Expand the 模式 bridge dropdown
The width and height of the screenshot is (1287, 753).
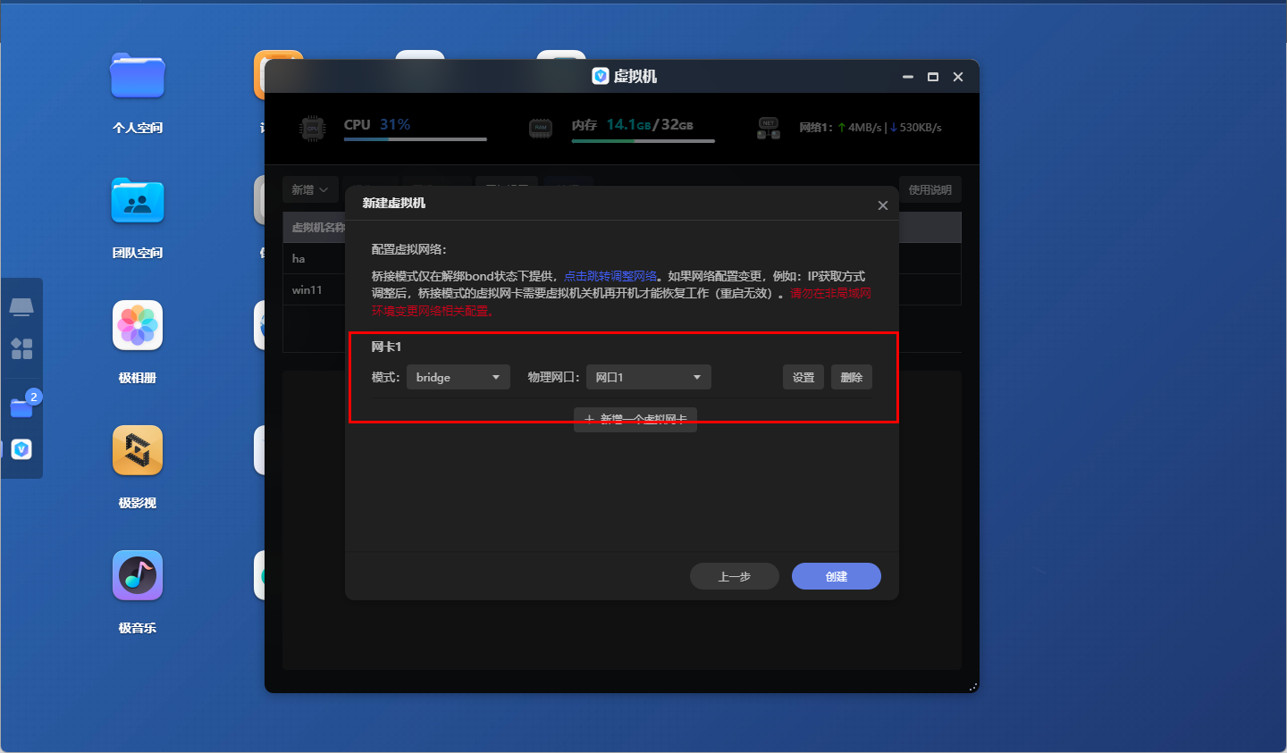tap(458, 377)
